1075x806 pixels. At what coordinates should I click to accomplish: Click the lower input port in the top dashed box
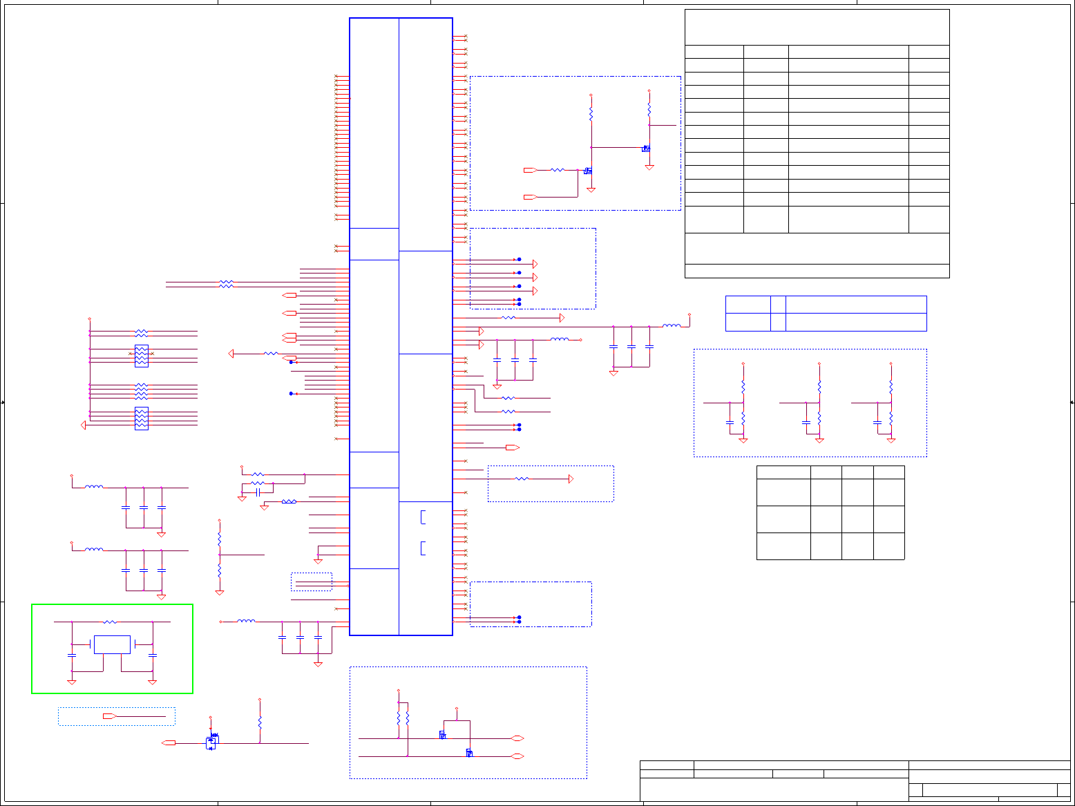tap(531, 197)
